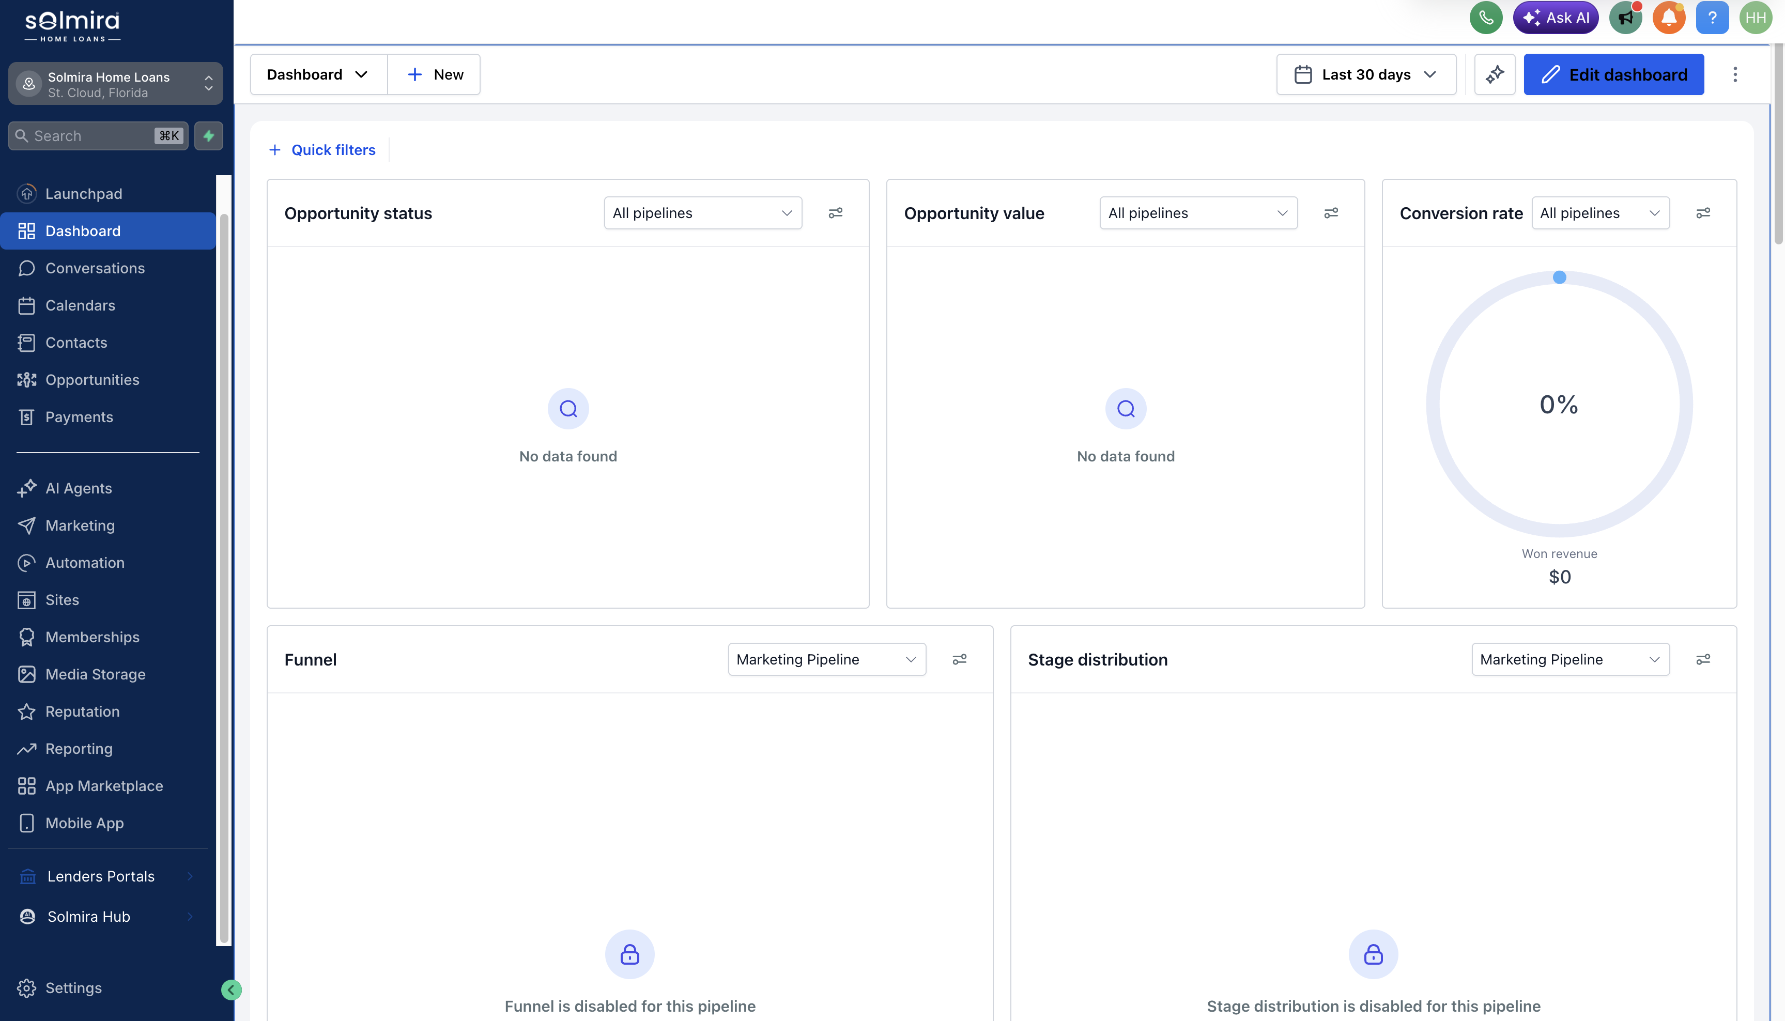Add Quick filters
Screen dimensions: 1785x1021
pos(322,149)
